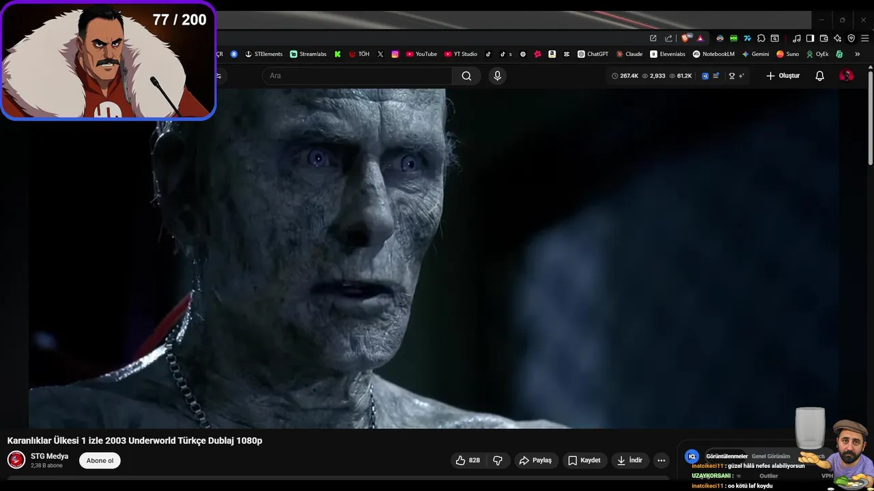This screenshot has height=491, width=874.
Task: Click the address bar open-in-app icon
Action: coord(653,38)
